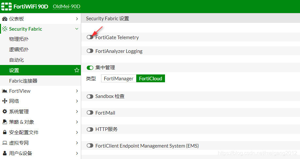Click the 集中管理 label text

click(x=105, y=68)
